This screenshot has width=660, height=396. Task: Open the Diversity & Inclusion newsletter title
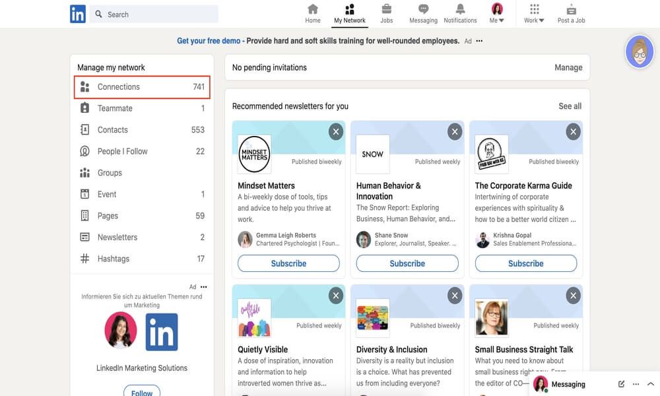tap(392, 349)
